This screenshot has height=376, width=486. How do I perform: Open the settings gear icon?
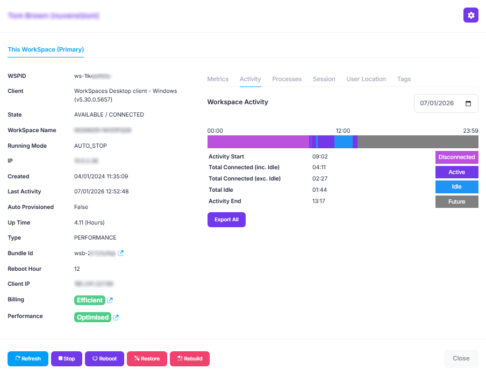[x=471, y=16]
